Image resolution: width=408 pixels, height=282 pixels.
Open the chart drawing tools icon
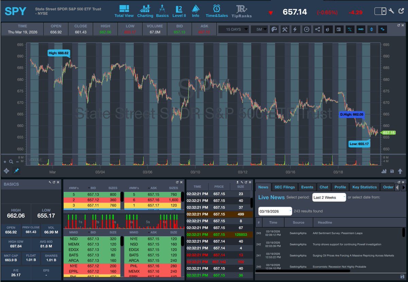(x=285, y=29)
